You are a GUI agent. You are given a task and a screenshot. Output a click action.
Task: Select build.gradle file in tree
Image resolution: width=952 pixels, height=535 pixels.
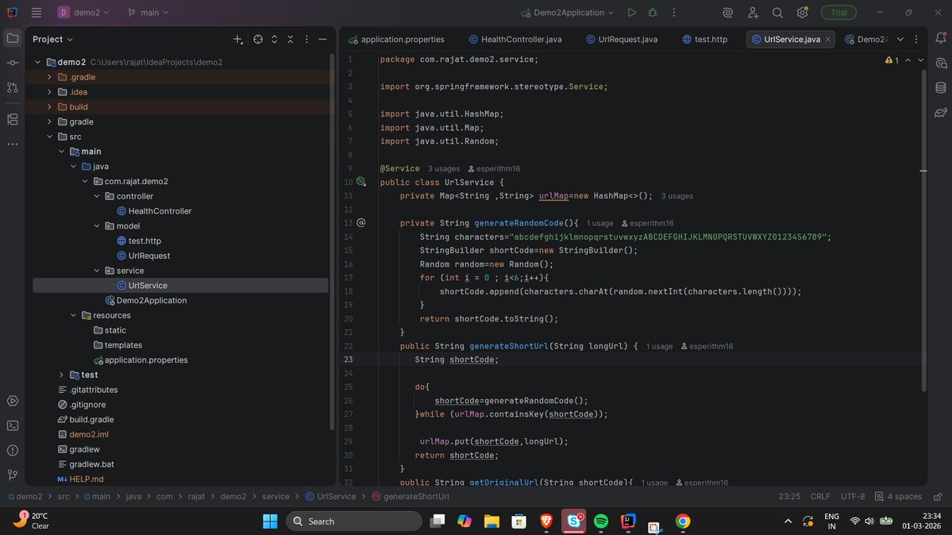[x=86, y=420]
